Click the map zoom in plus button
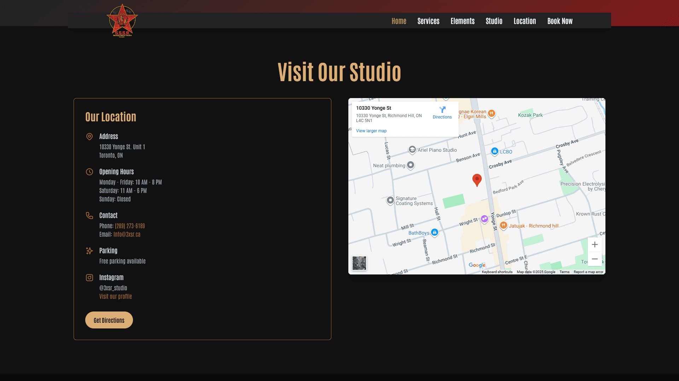This screenshot has height=381, width=679. (595, 244)
